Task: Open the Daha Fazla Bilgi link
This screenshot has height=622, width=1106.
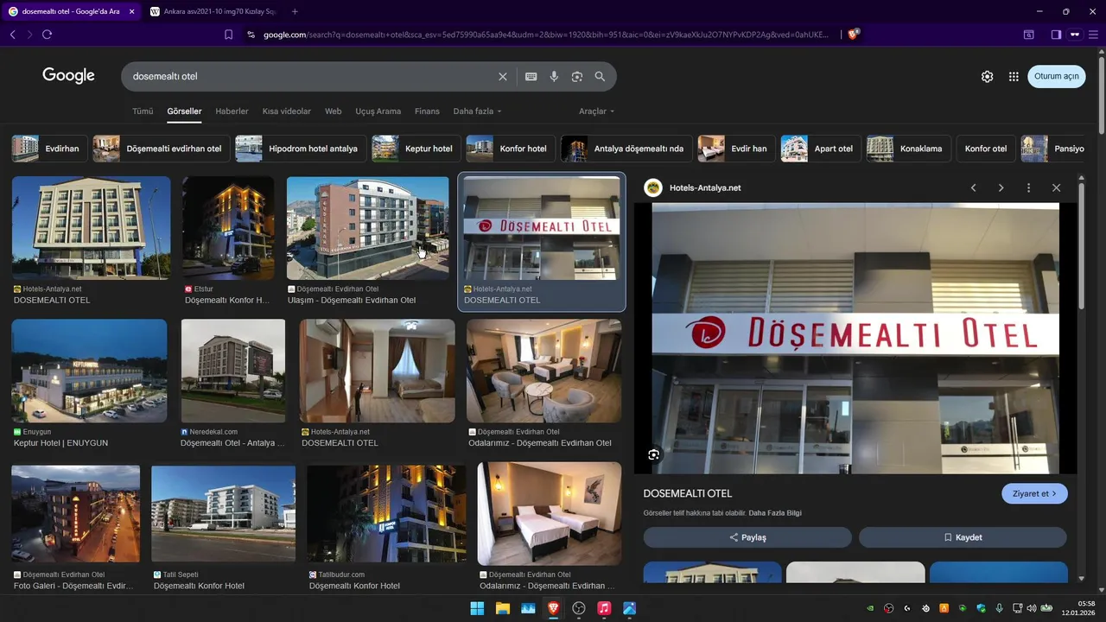Action: (775, 513)
